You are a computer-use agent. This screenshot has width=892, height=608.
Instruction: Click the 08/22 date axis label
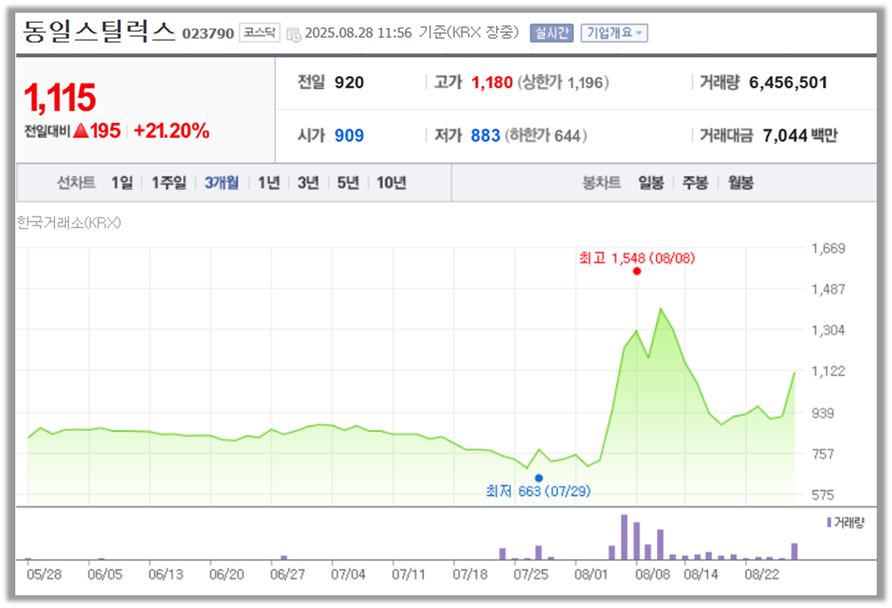click(762, 574)
